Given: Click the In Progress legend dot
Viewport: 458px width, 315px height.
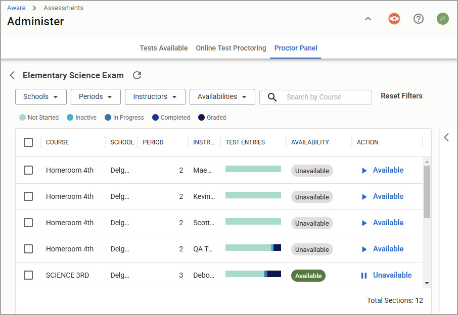Looking at the screenshot, I should pyautogui.click(x=108, y=118).
